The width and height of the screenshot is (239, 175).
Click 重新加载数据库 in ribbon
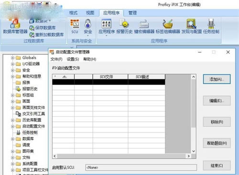(x=46, y=34)
